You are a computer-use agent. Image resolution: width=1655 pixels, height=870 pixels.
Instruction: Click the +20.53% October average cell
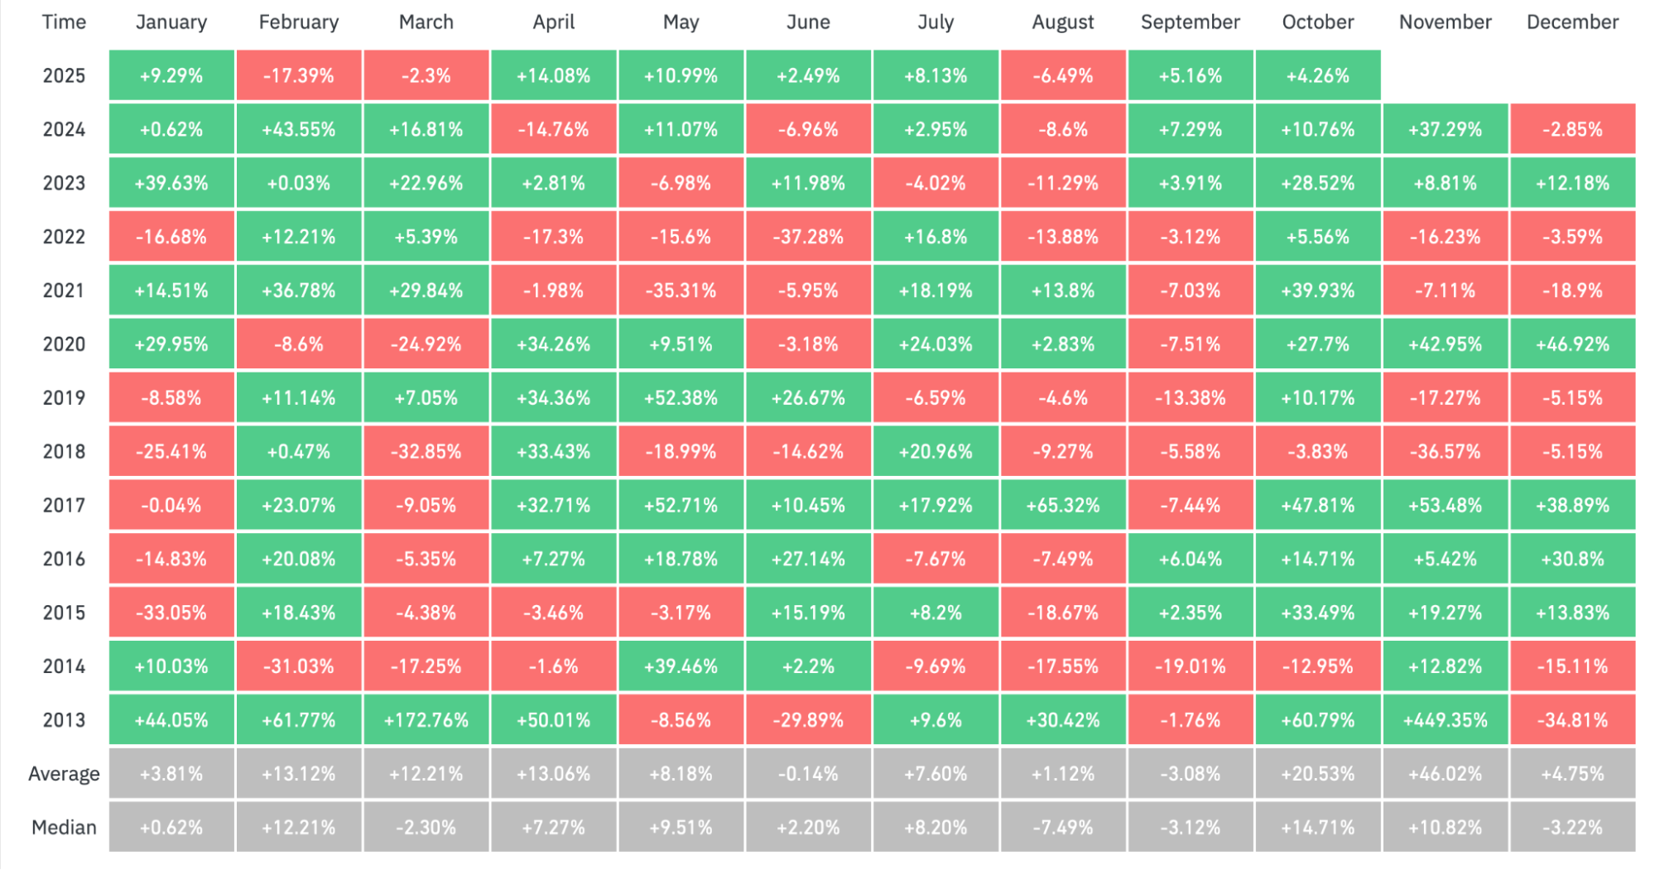tap(1317, 774)
